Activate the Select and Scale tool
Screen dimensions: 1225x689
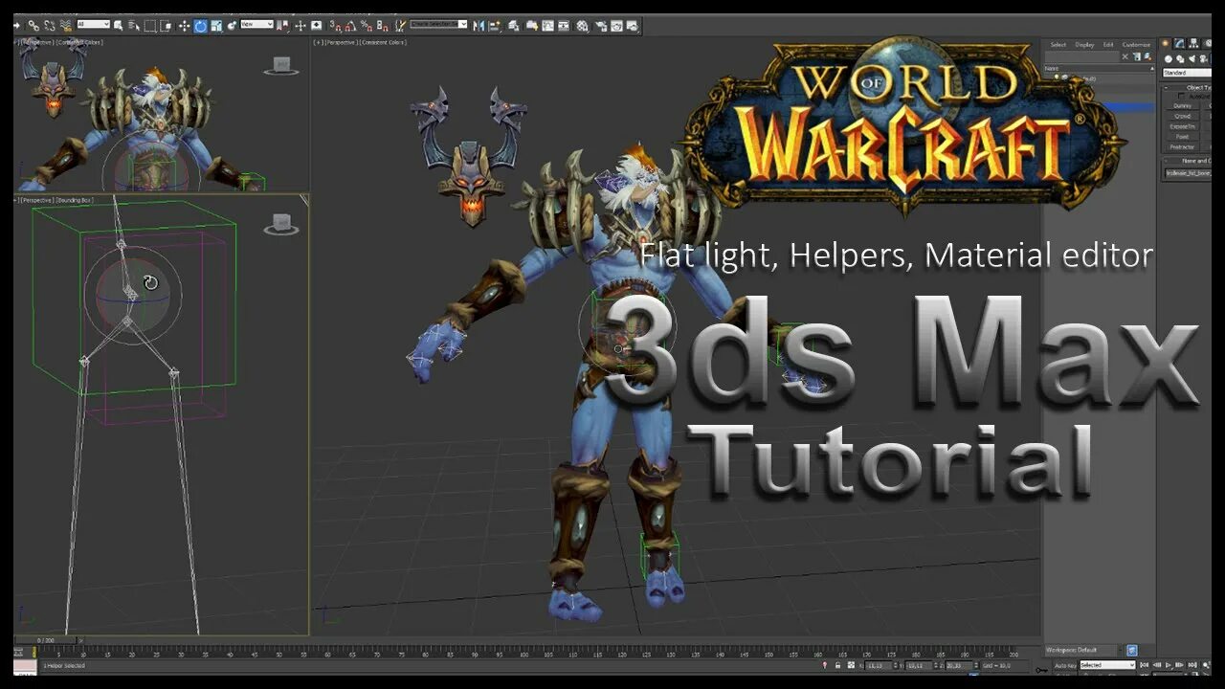(216, 26)
